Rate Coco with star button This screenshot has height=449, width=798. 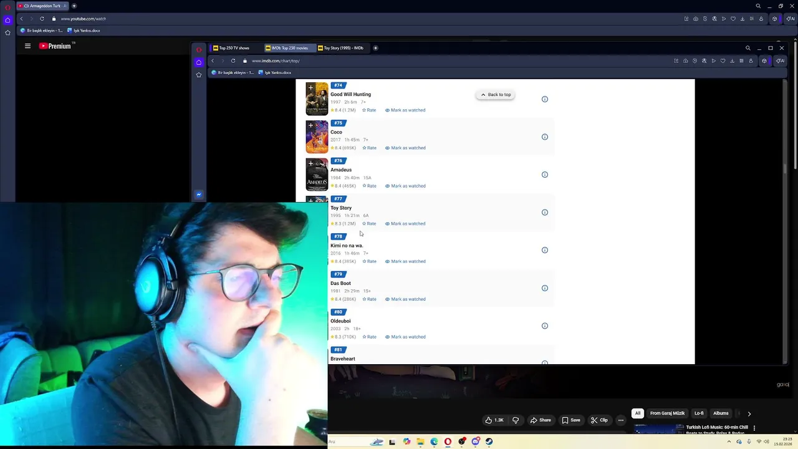pyautogui.click(x=369, y=148)
